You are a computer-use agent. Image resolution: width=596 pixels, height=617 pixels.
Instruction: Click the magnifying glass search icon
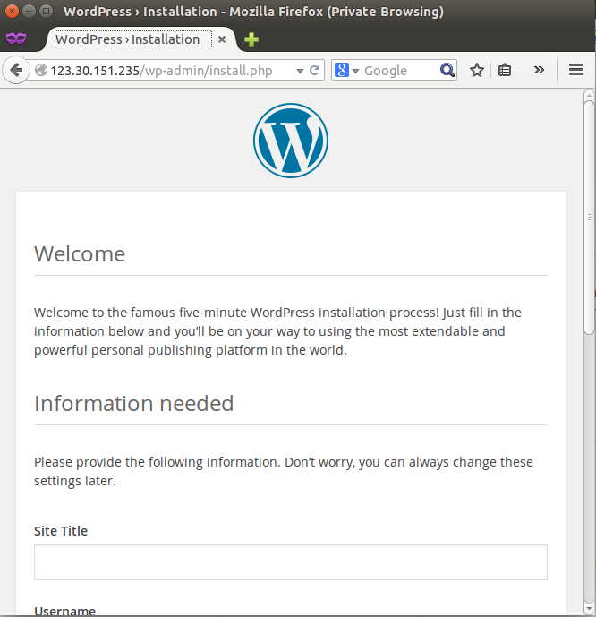coord(447,71)
